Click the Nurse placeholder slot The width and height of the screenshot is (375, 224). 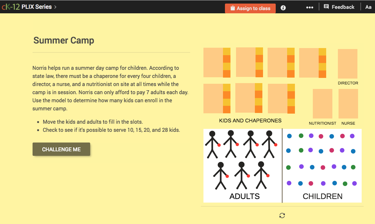[348, 103]
